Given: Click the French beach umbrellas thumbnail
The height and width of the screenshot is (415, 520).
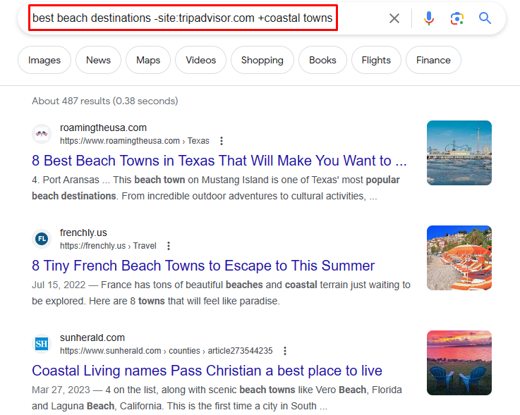Looking at the screenshot, I should pos(459,258).
